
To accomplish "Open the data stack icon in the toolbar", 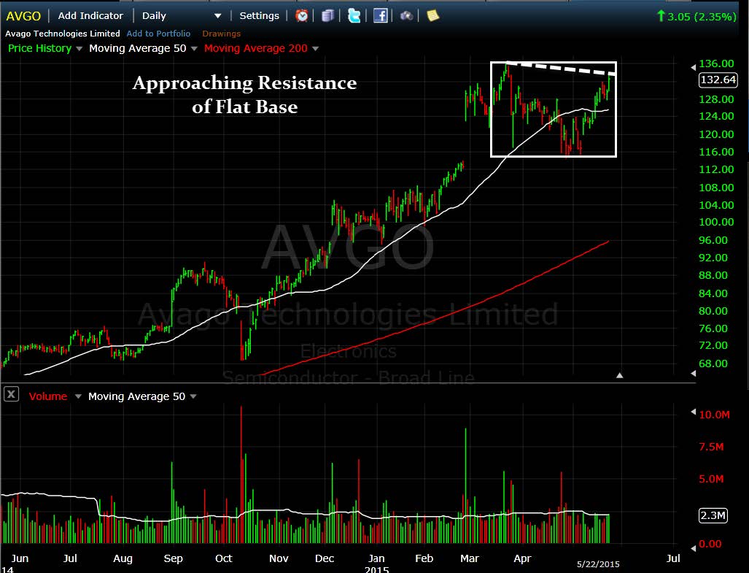I will pos(327,16).
